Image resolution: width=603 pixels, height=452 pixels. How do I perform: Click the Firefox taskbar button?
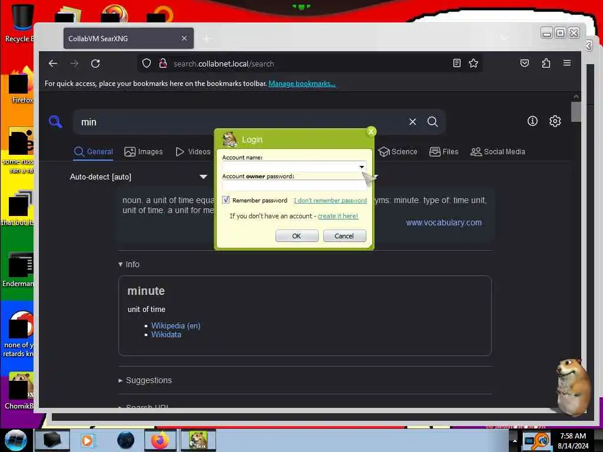click(x=160, y=440)
